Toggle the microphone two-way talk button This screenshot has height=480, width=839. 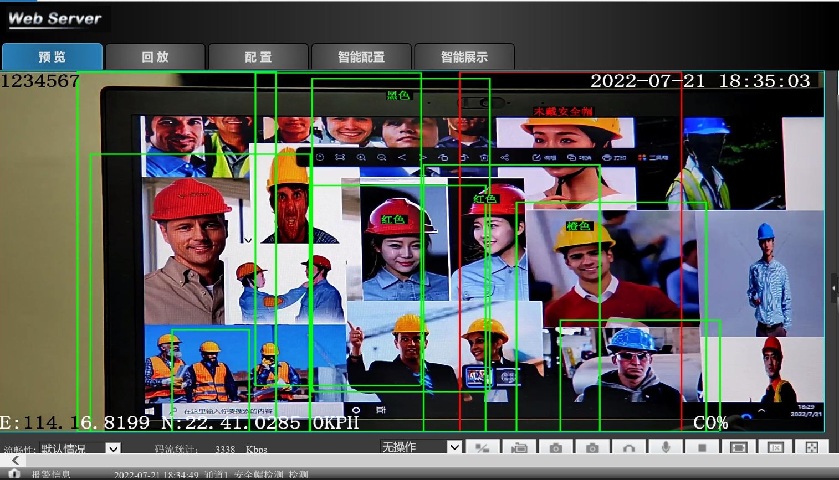[x=666, y=447]
